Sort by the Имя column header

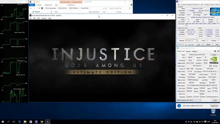click(x=56, y=12)
